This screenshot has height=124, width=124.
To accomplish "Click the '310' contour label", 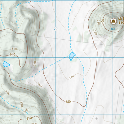I will [14, 49].
